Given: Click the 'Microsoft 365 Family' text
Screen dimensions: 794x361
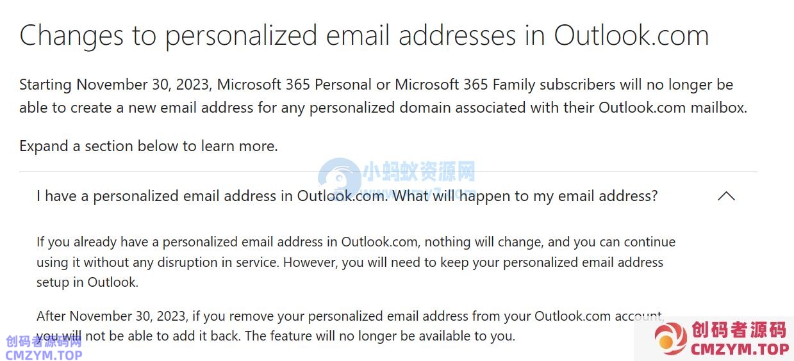Looking at the screenshot, I should pyautogui.click(x=465, y=84).
